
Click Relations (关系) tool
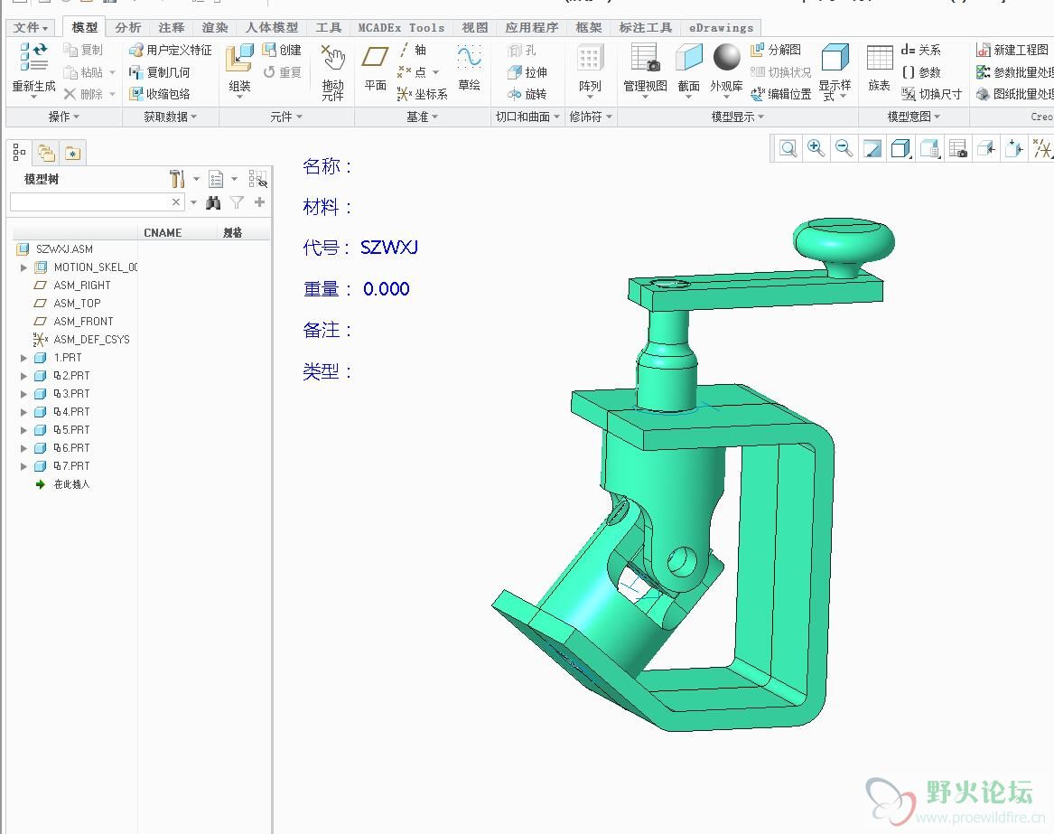(x=921, y=50)
